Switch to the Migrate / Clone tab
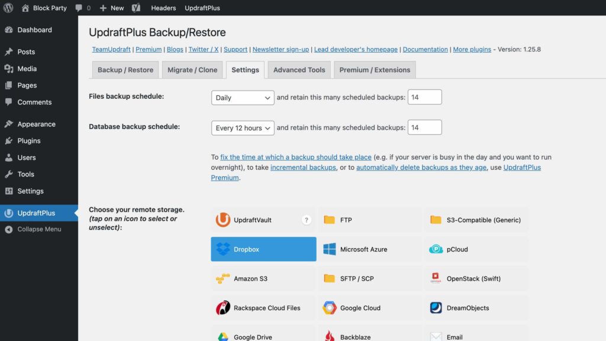The width and height of the screenshot is (606, 341). [x=192, y=69]
